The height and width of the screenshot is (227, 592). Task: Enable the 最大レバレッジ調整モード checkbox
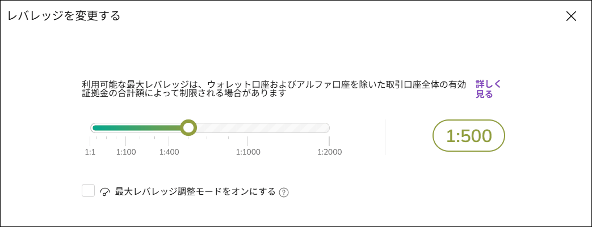click(x=88, y=191)
